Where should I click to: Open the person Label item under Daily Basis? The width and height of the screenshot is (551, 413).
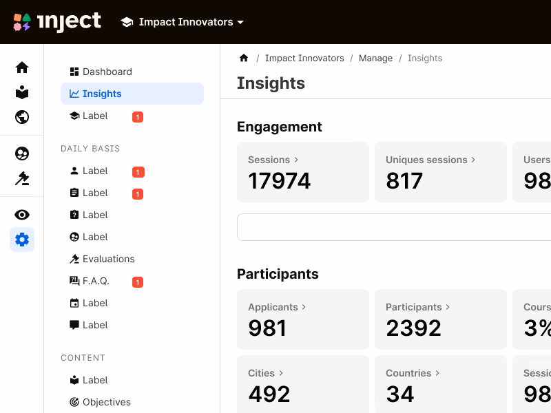pyautogui.click(x=132, y=171)
